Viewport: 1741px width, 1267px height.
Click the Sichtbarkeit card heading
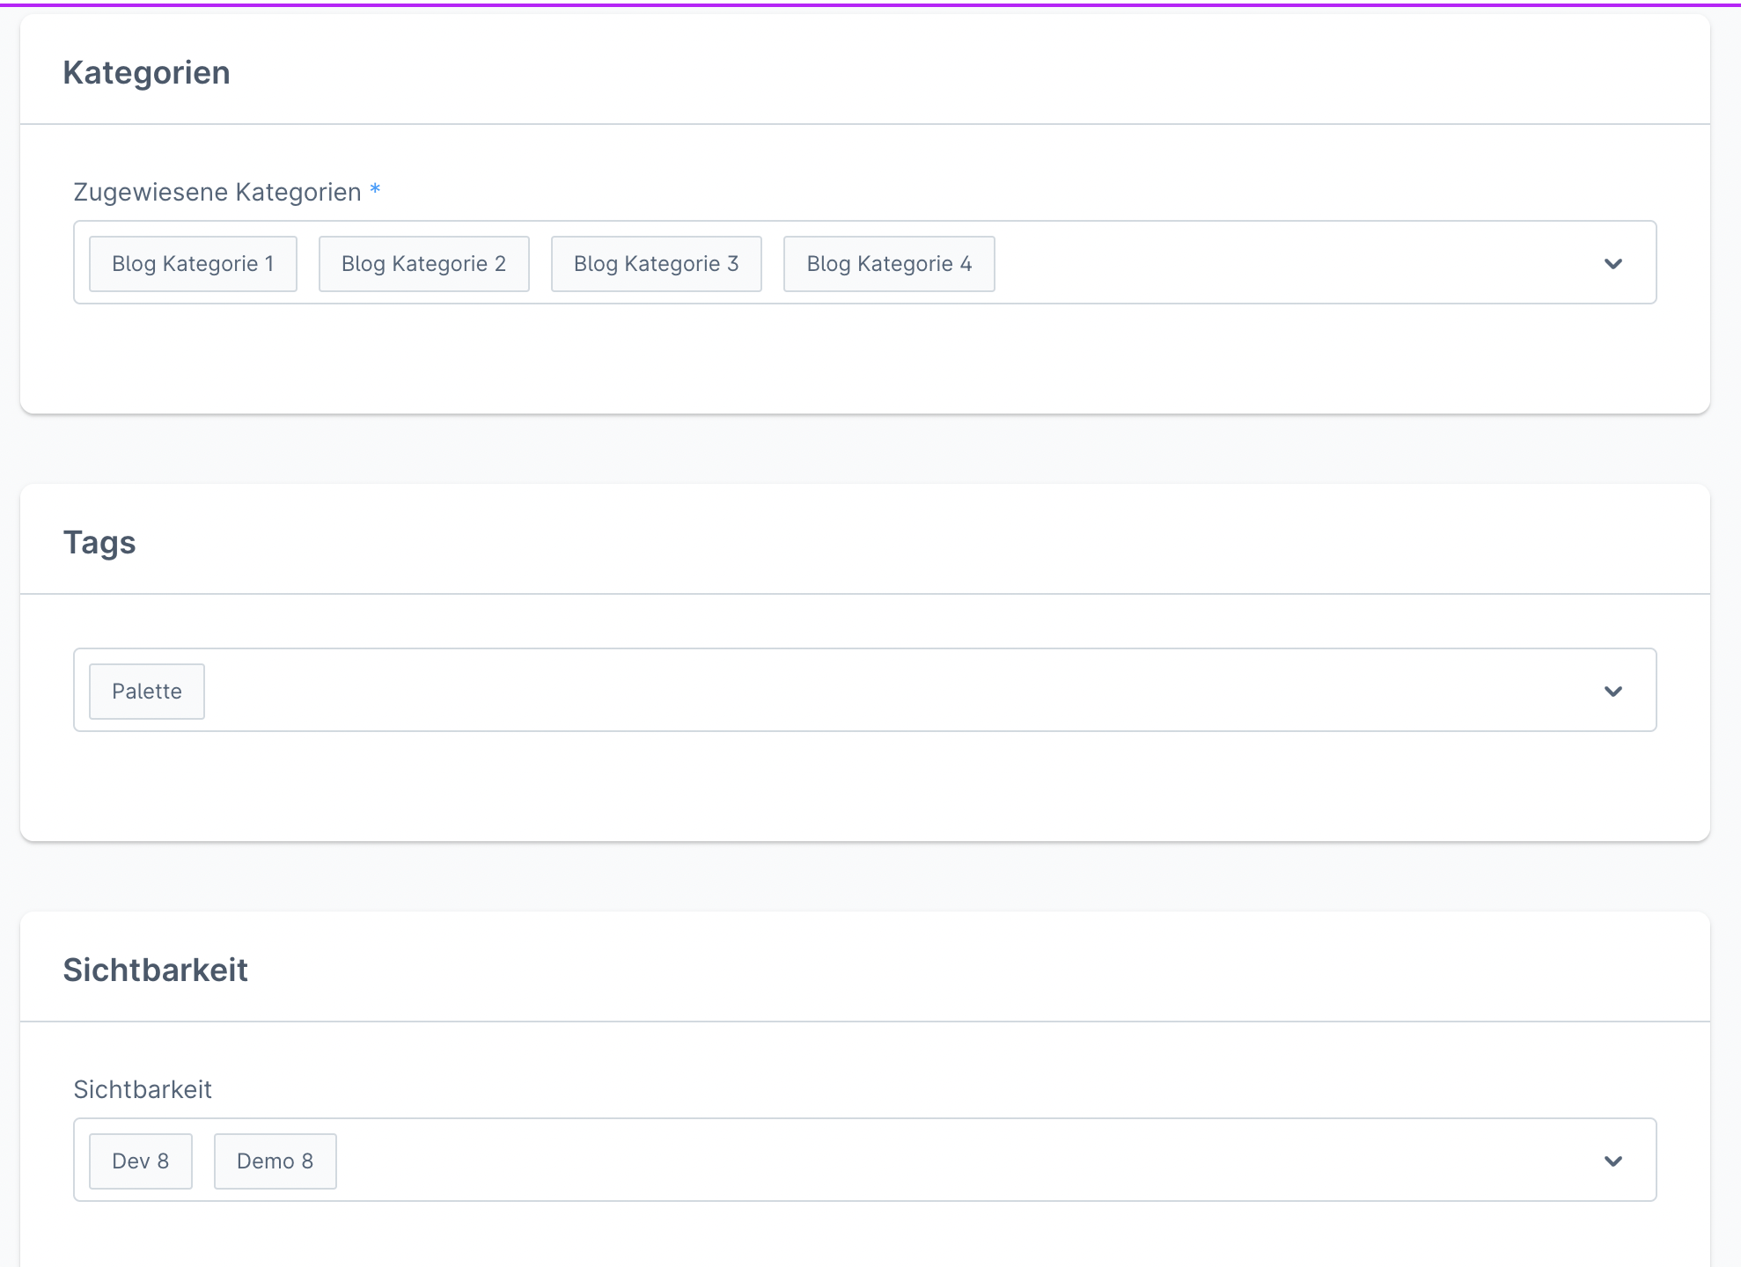coord(155,970)
